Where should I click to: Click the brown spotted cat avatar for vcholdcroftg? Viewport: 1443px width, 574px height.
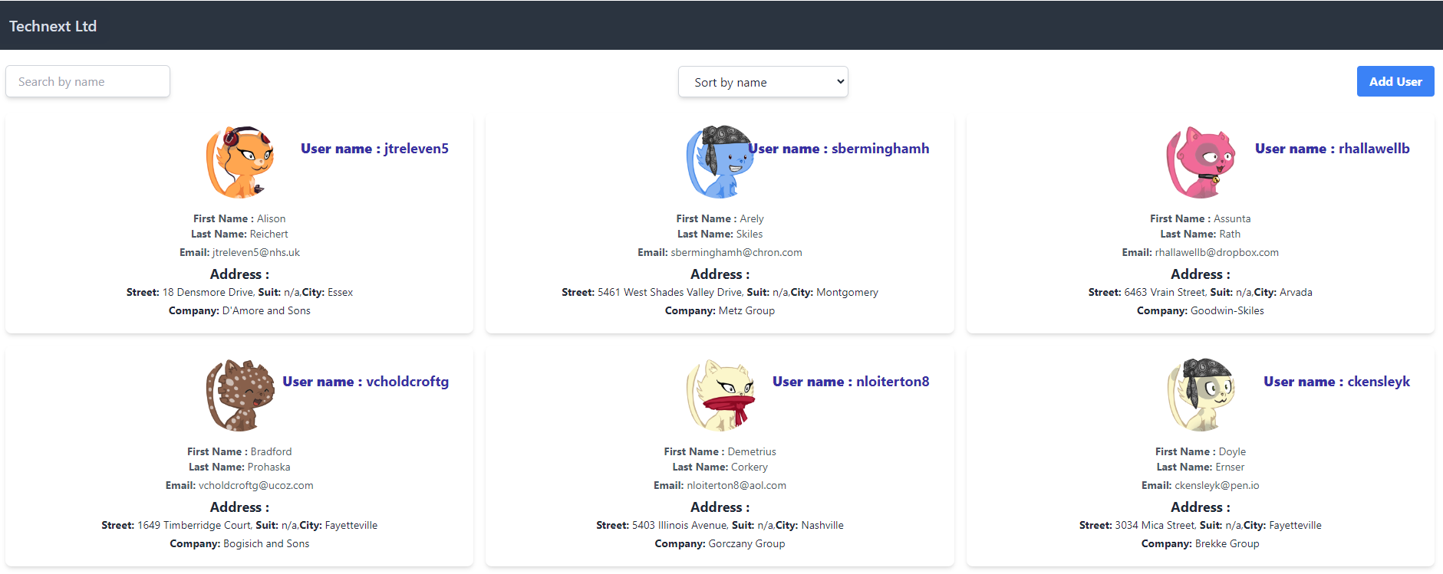pos(240,395)
